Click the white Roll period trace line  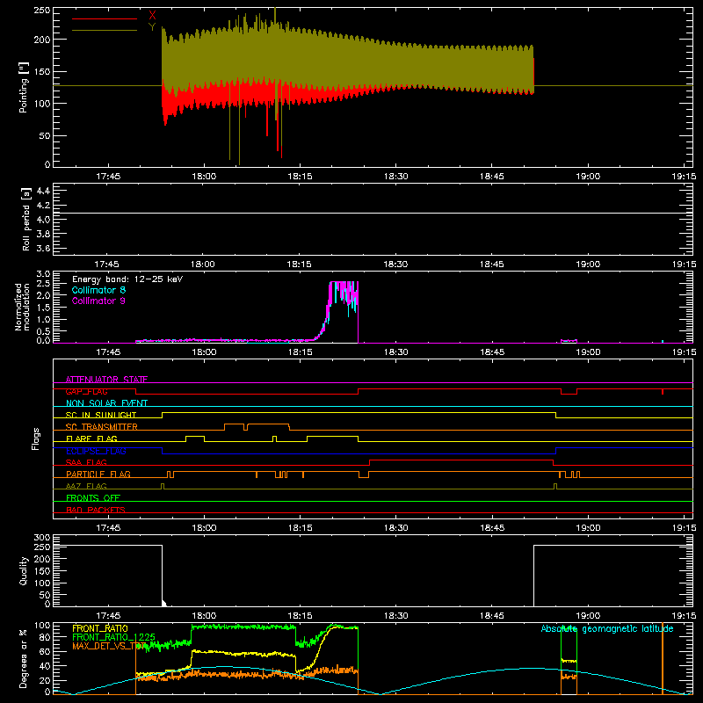tap(373, 213)
